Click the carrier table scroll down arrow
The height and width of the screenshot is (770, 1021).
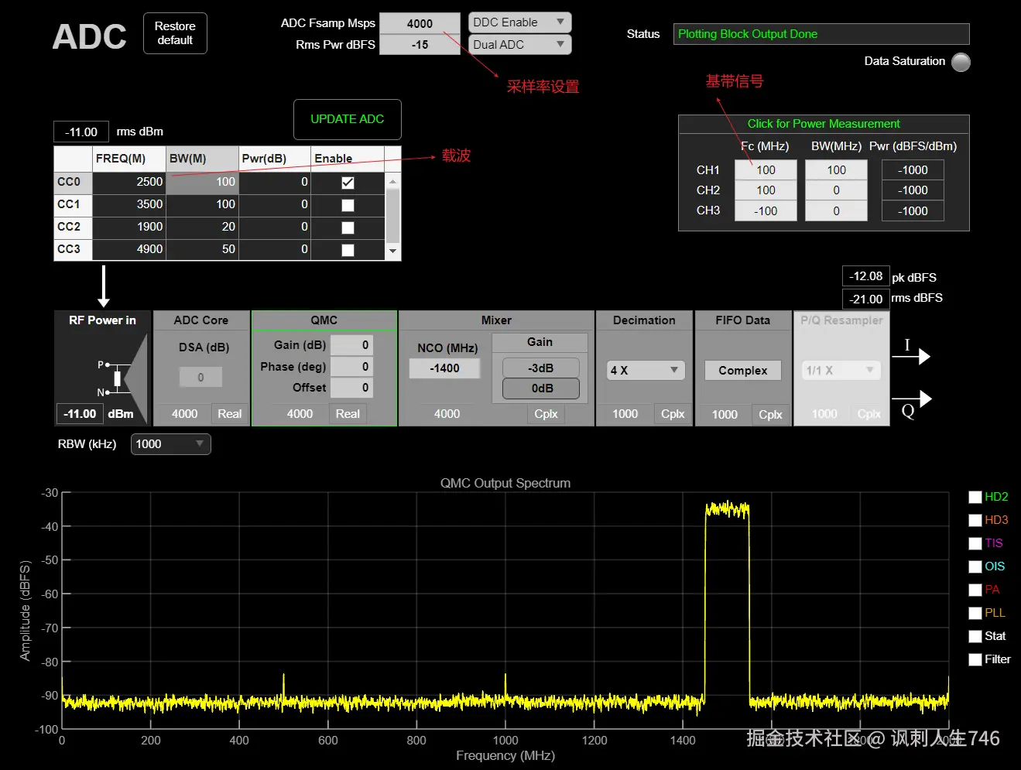click(392, 251)
